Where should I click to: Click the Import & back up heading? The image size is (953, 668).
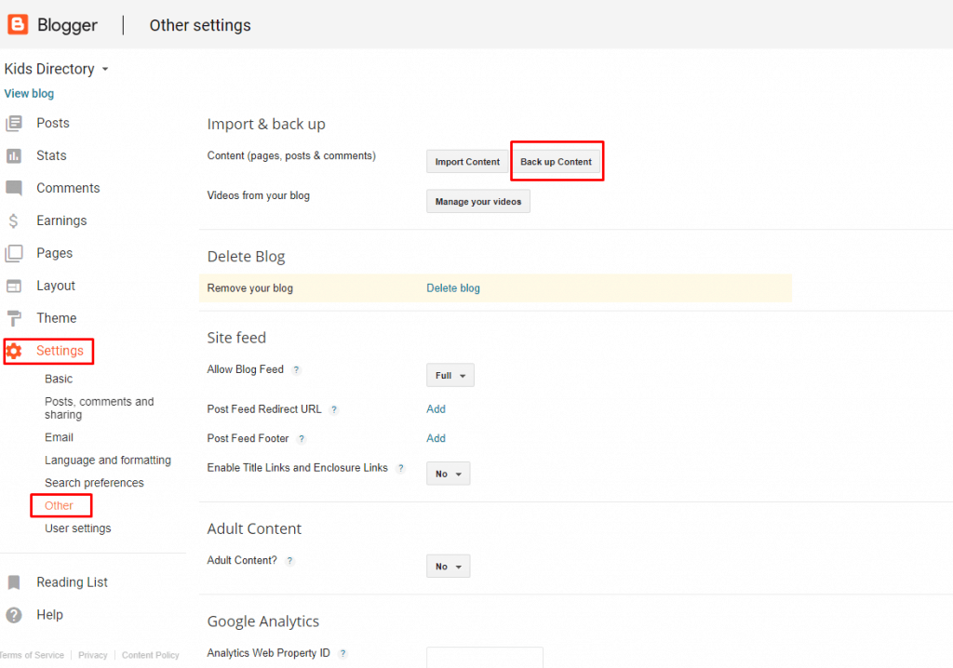tap(266, 124)
